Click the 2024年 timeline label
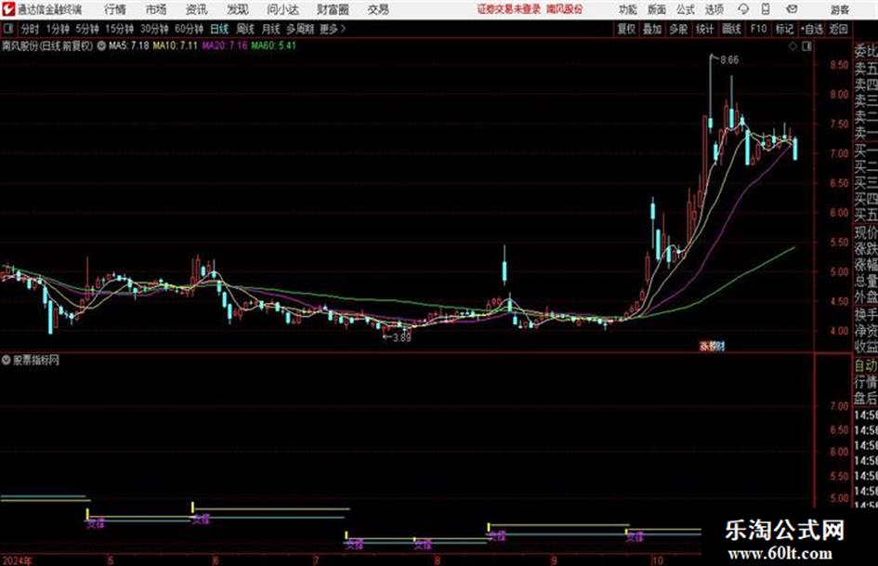 coord(18,559)
